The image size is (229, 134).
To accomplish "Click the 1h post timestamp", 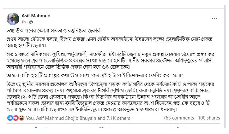I will 24,22.
